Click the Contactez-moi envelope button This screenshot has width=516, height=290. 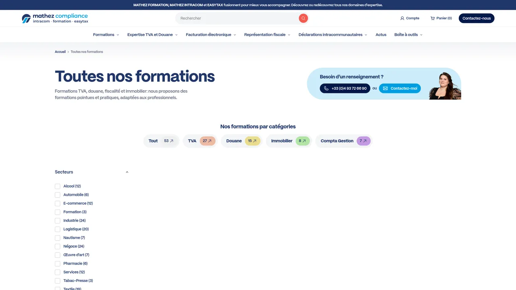click(x=399, y=88)
